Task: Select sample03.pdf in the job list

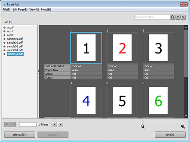Action: pyautogui.click(x=15, y=46)
